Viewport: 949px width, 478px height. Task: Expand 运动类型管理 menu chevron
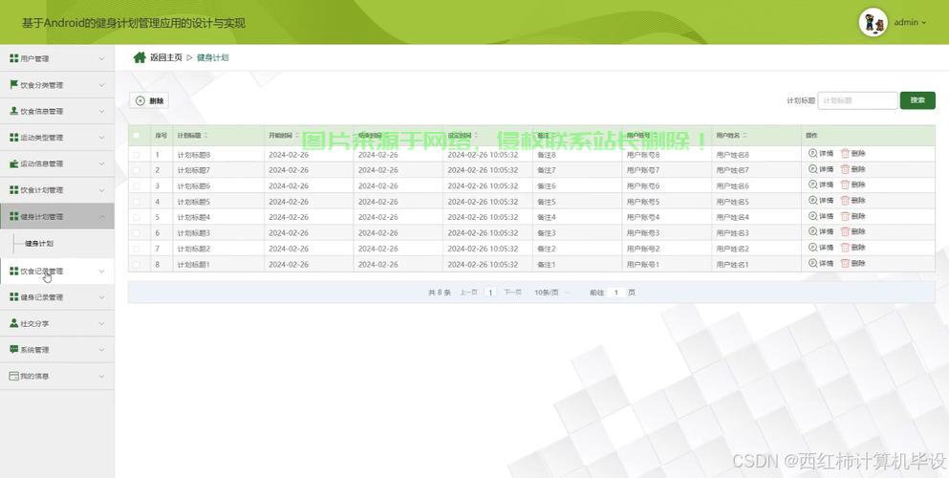[x=101, y=138]
